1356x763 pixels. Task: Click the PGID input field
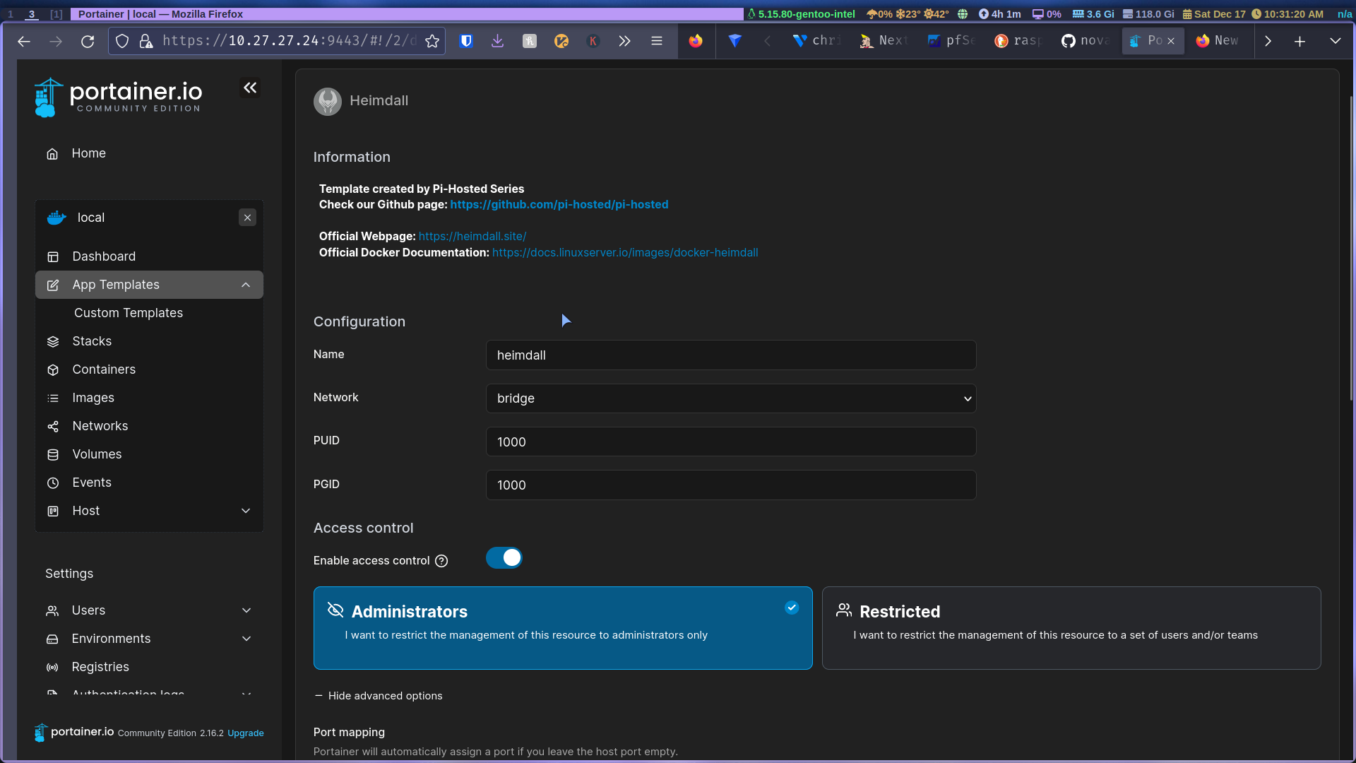(x=731, y=485)
